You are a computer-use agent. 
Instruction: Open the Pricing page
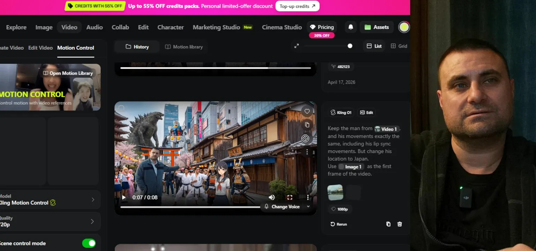pos(322,27)
